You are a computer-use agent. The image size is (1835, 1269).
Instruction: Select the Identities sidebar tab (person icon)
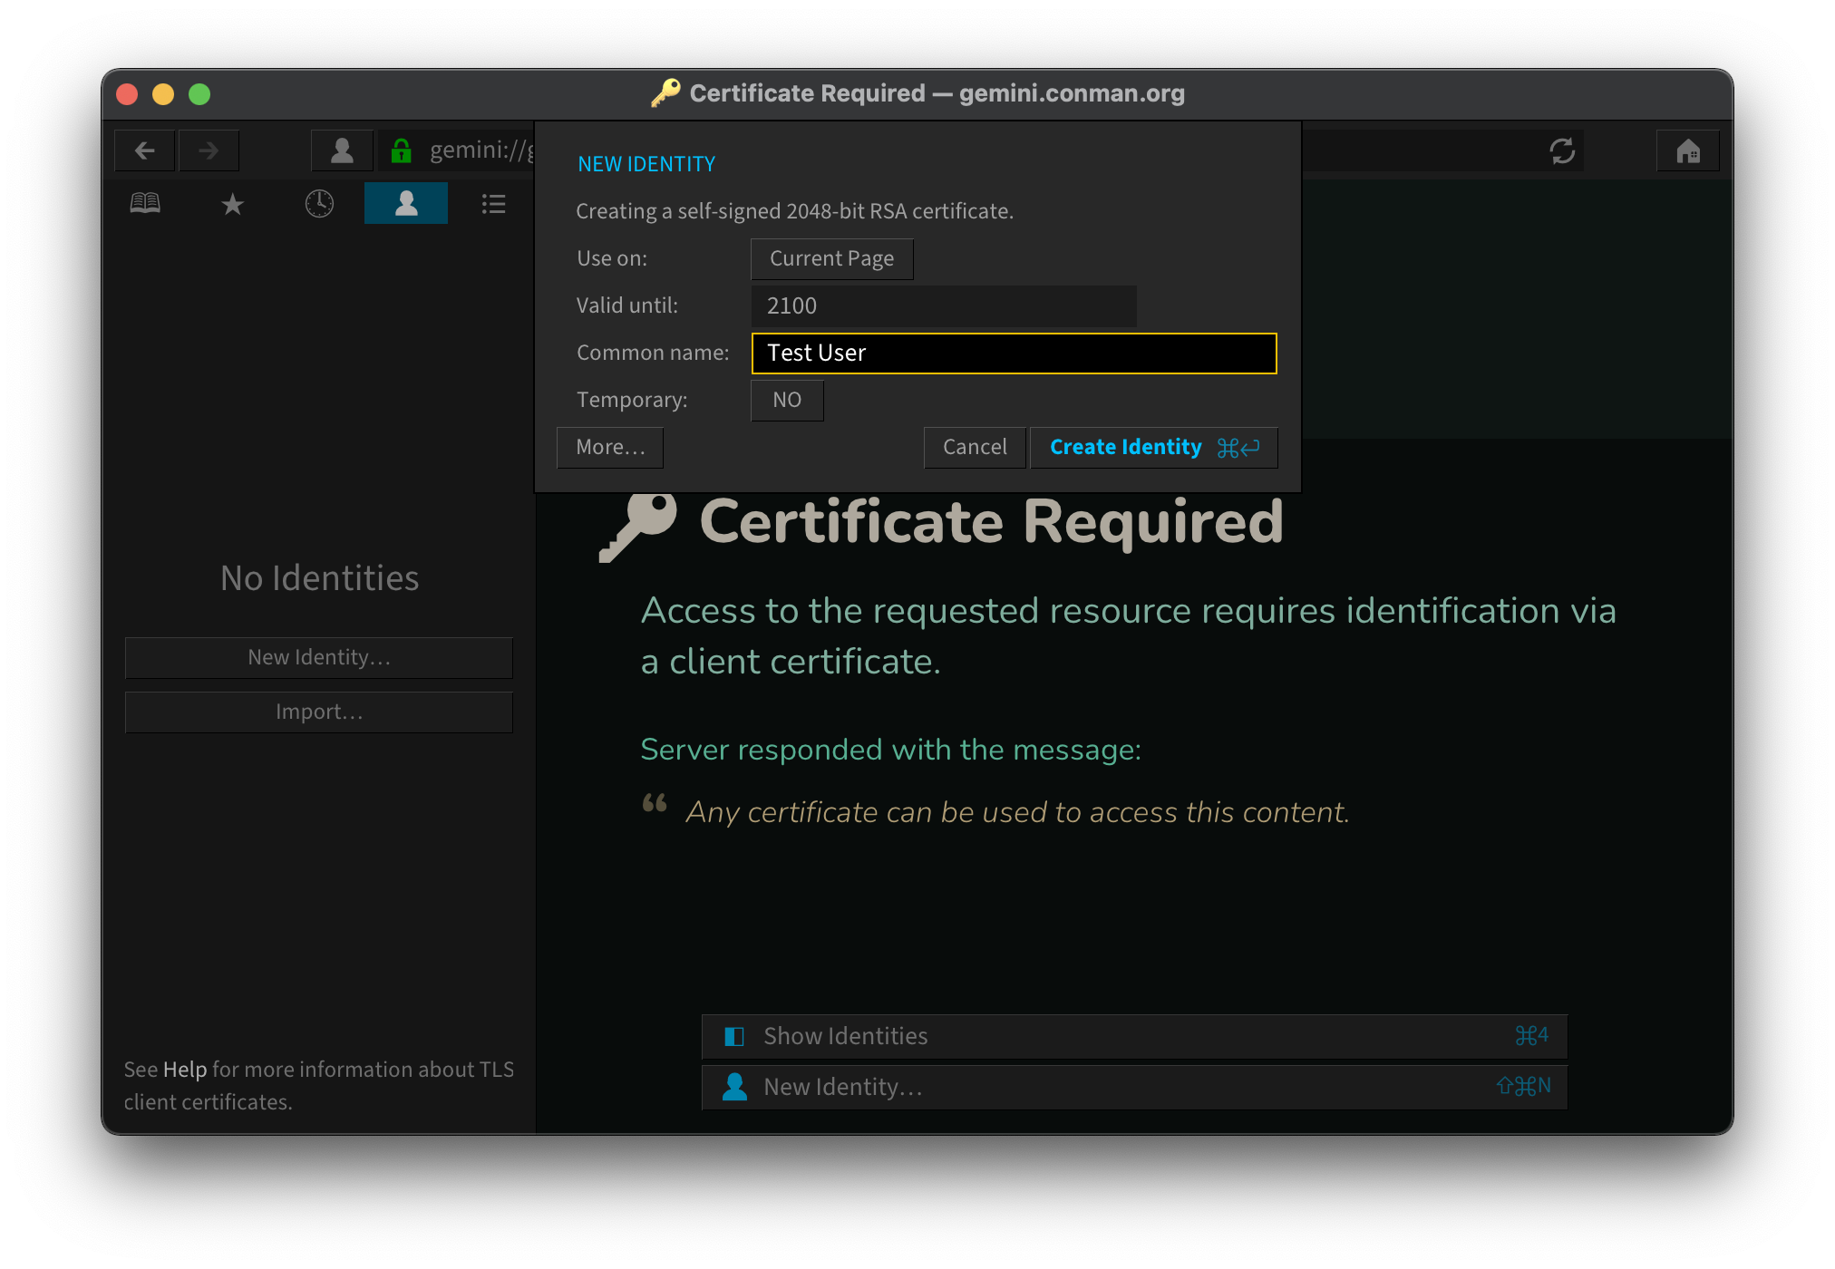tap(406, 203)
